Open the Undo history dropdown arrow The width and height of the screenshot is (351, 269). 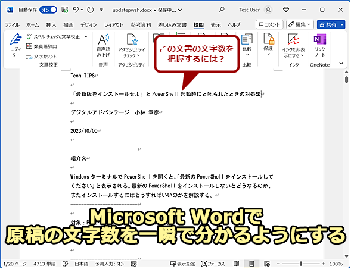[82, 10]
